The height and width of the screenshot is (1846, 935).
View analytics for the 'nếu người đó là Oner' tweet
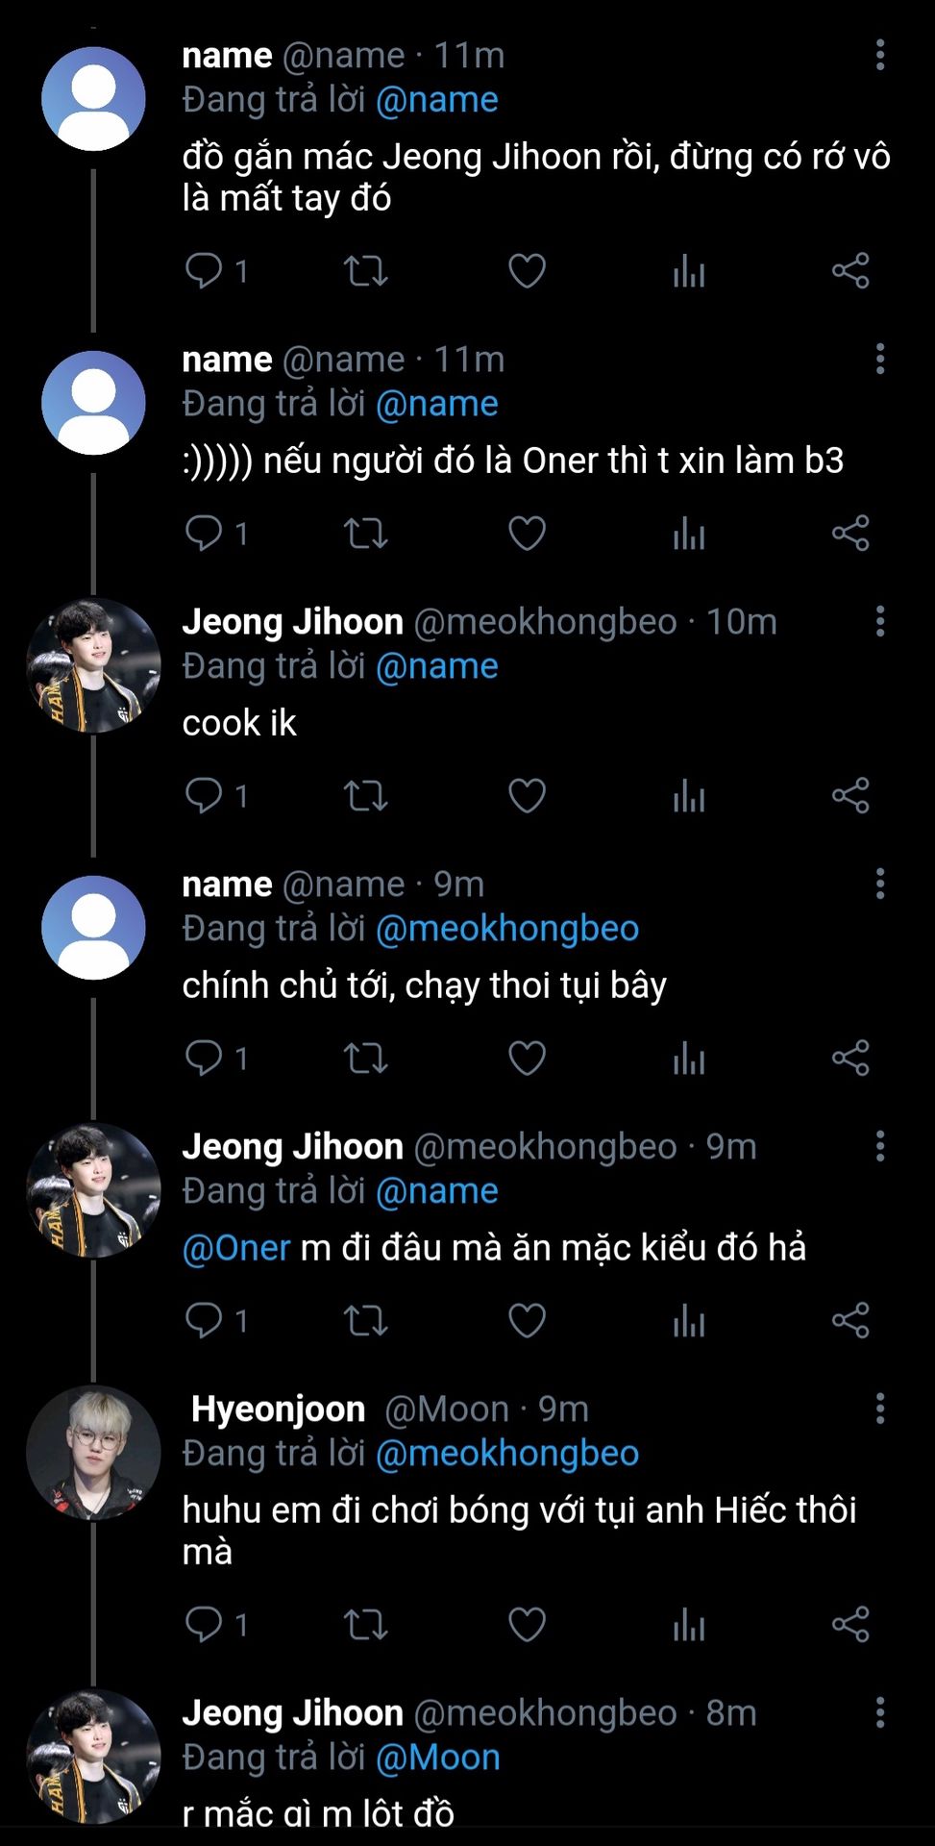tap(689, 534)
